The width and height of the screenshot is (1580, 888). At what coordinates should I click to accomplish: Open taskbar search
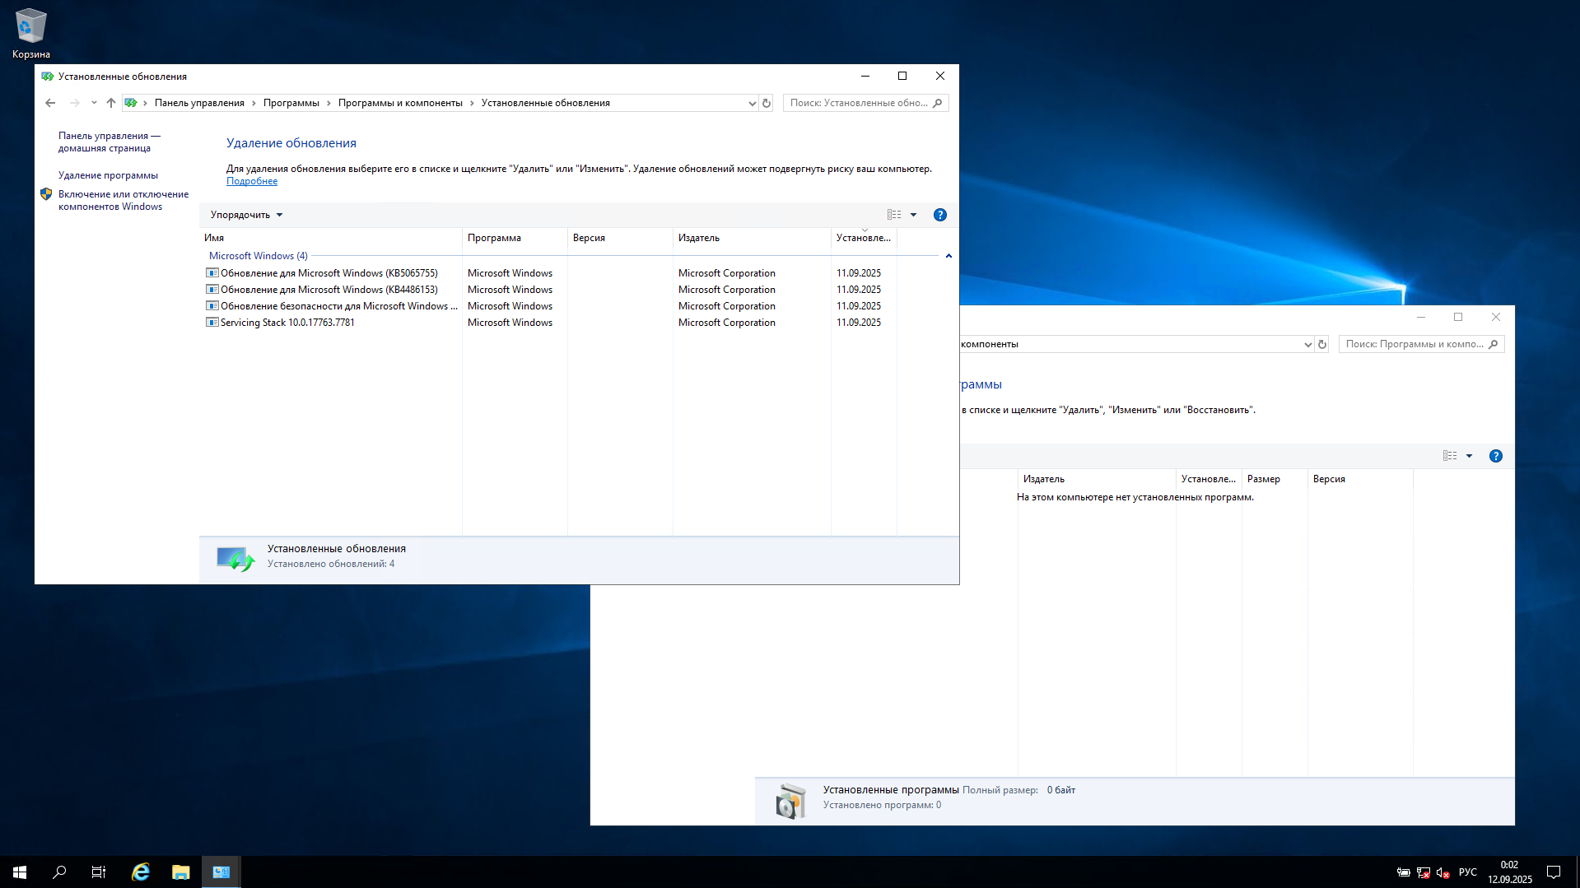[59, 872]
